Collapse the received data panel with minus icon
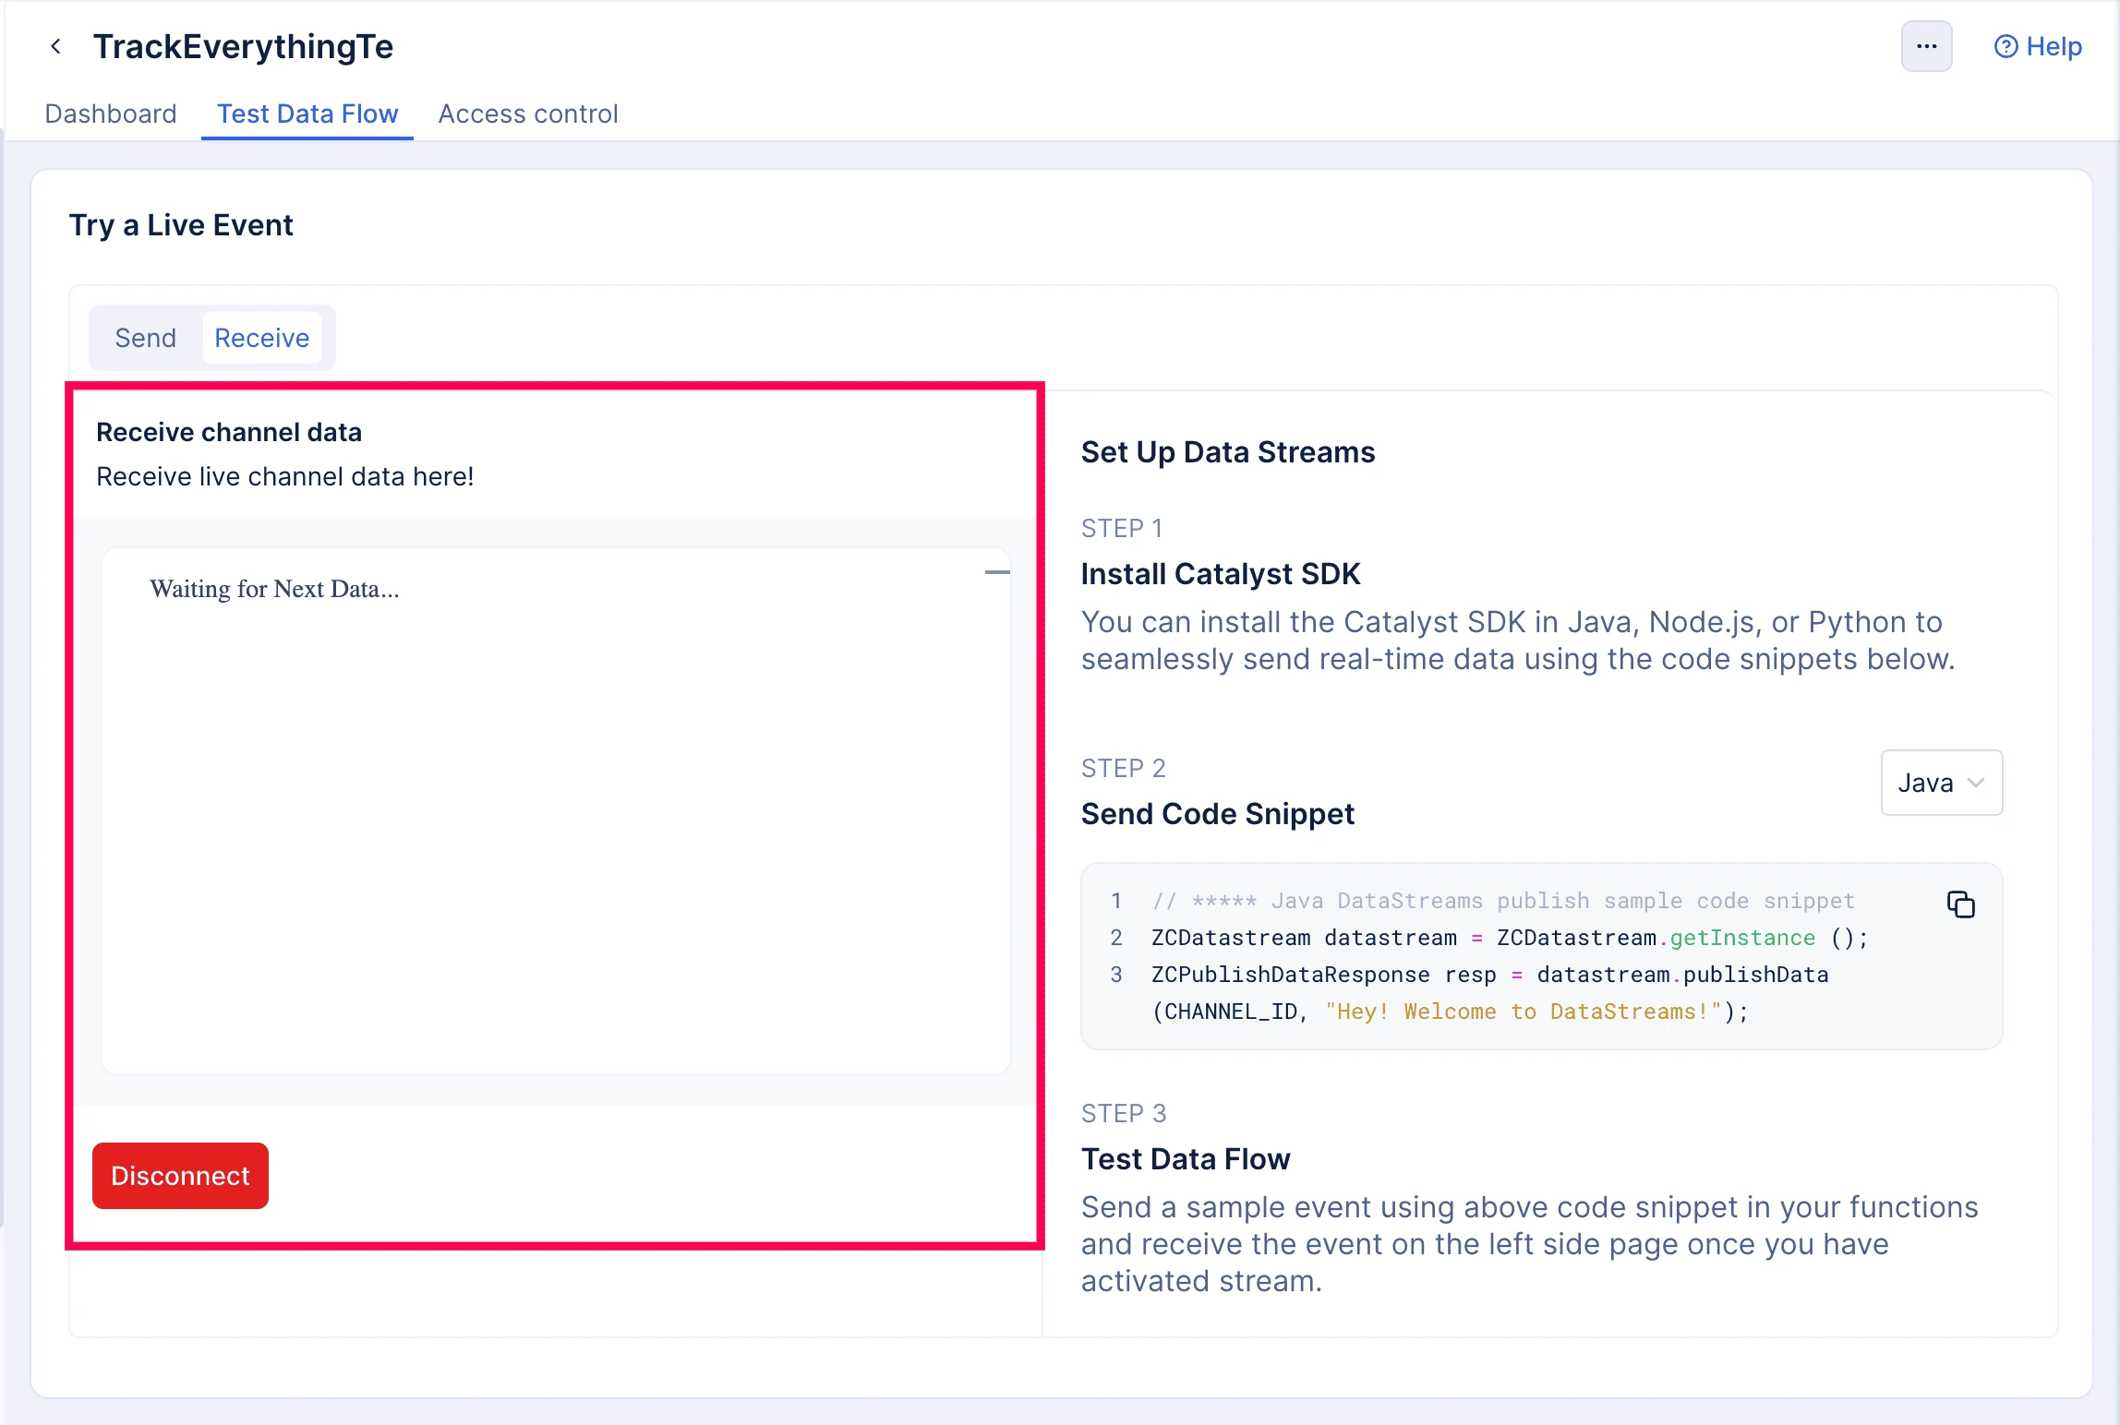 pyautogui.click(x=997, y=572)
